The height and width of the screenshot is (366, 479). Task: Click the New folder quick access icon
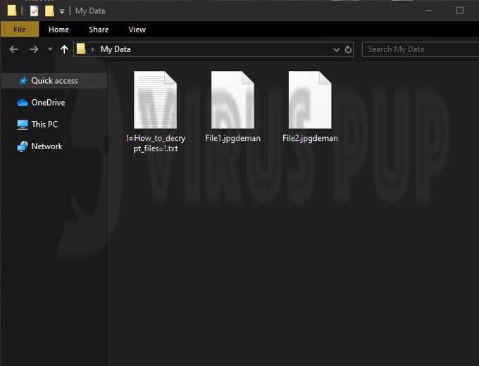pos(49,11)
